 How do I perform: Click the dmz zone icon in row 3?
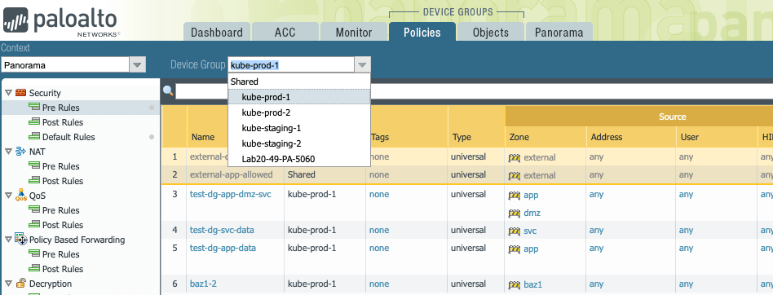(515, 214)
